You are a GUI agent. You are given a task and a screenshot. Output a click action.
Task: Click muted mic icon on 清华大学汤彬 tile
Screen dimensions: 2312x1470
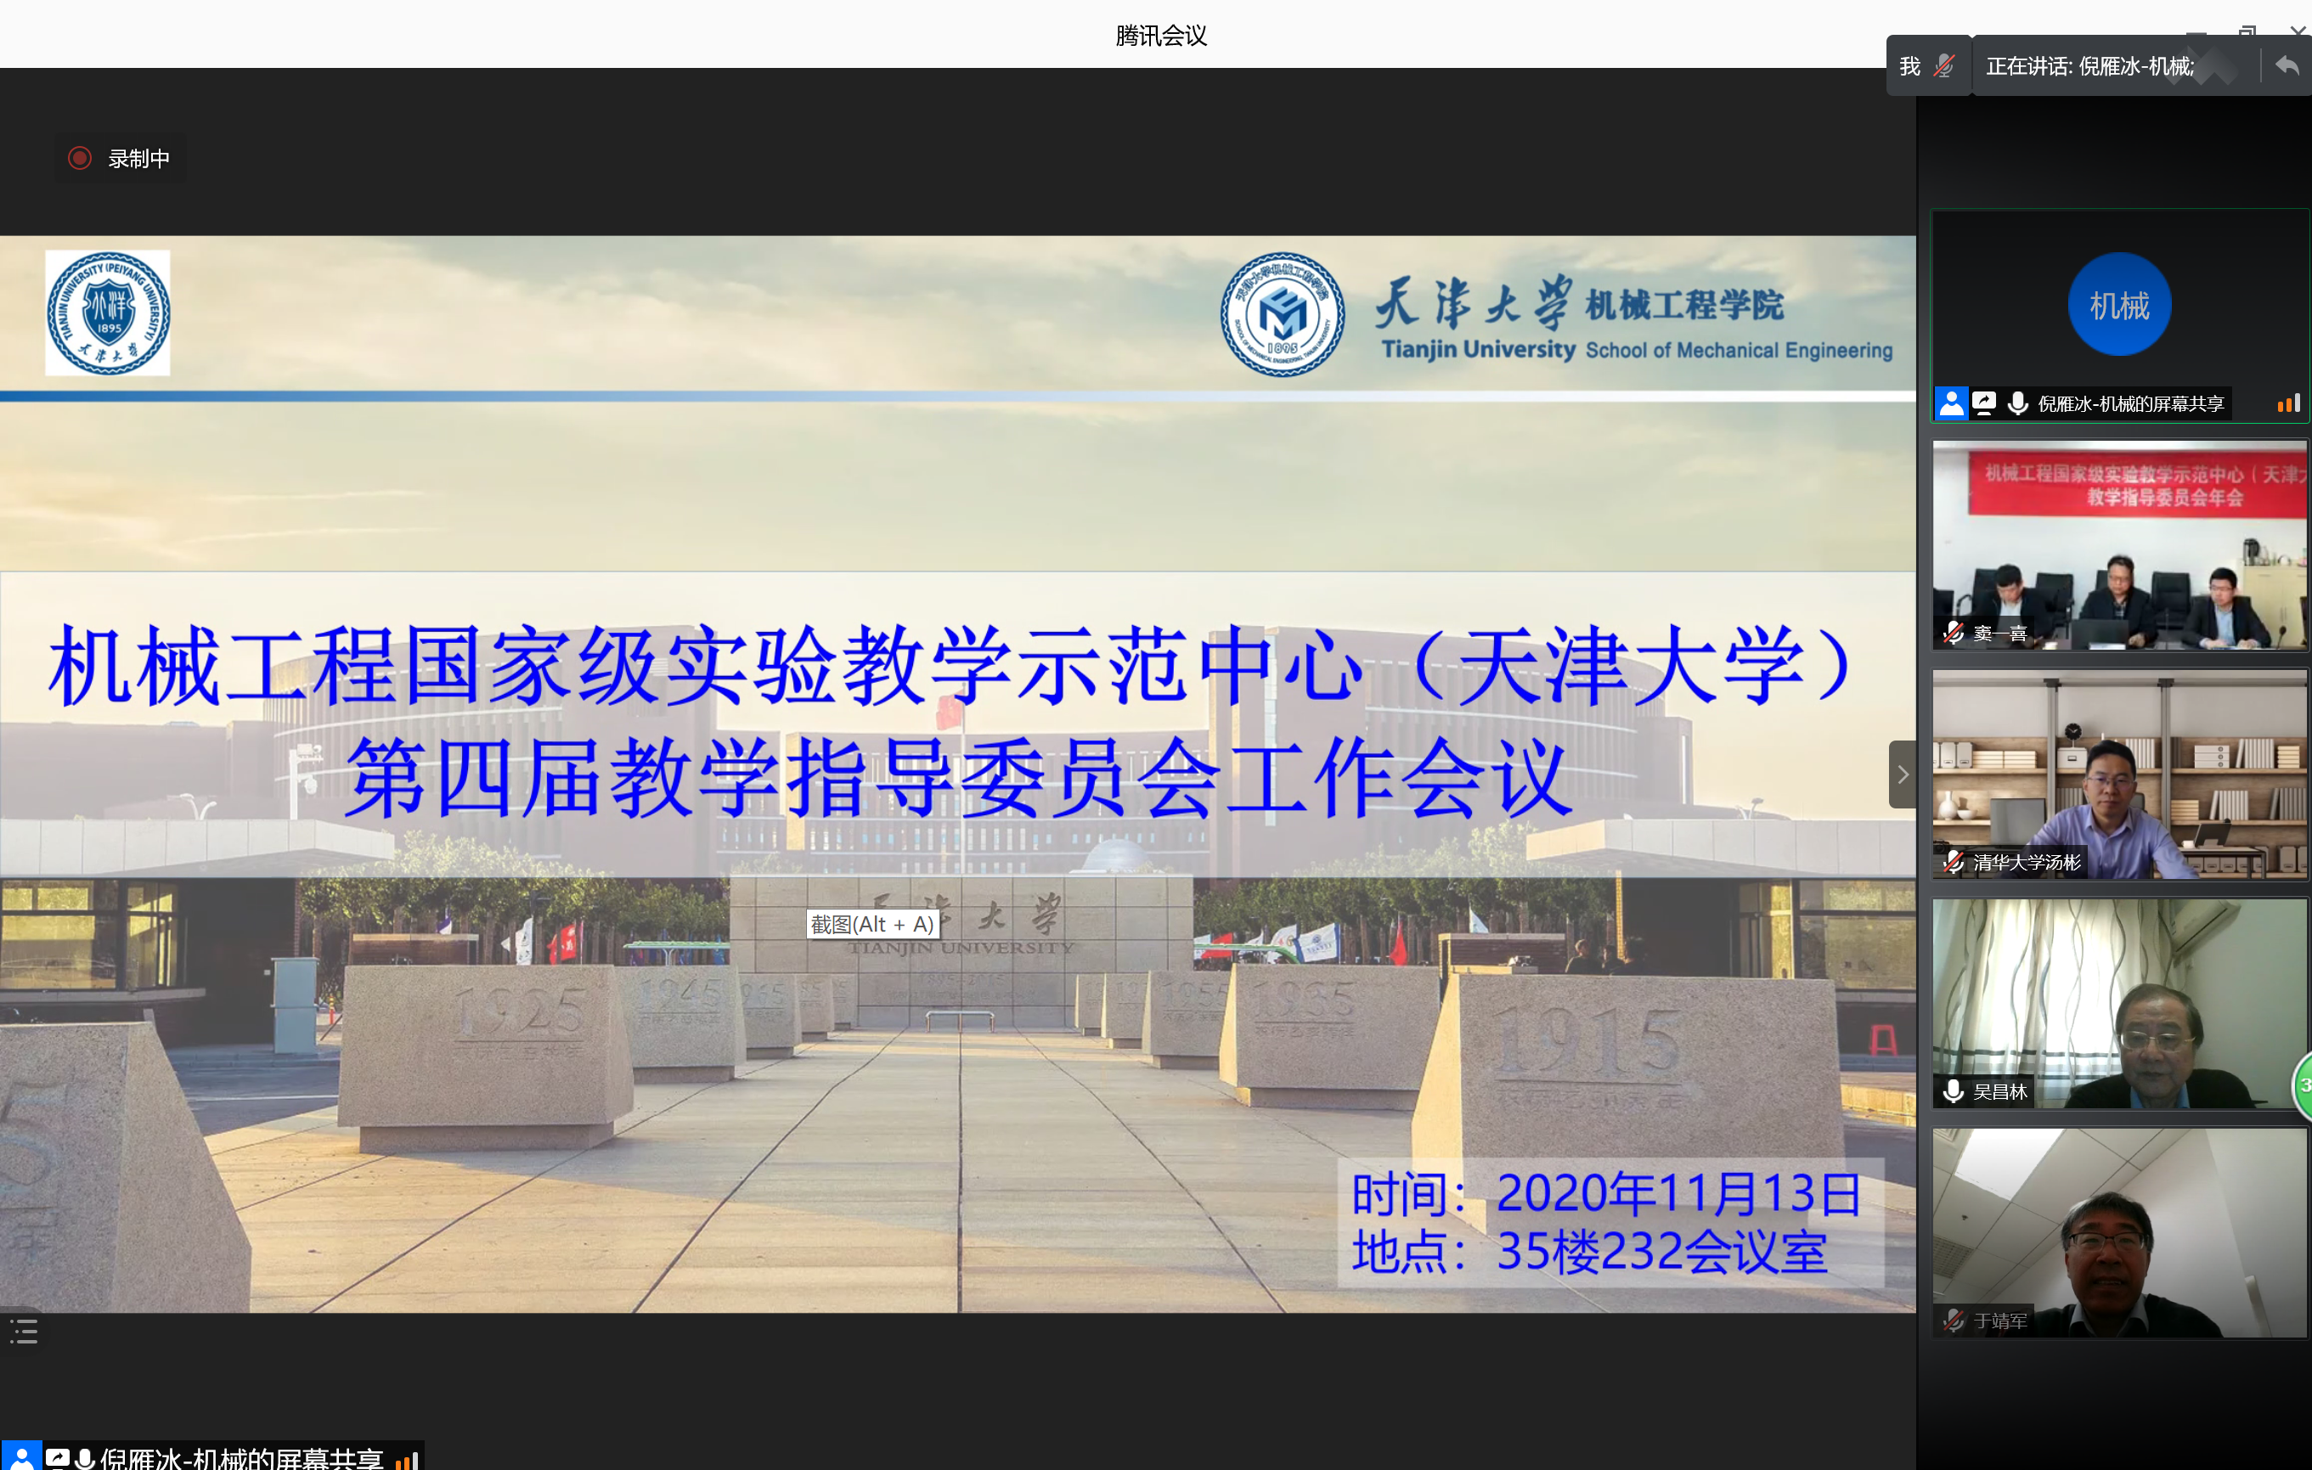[1953, 861]
